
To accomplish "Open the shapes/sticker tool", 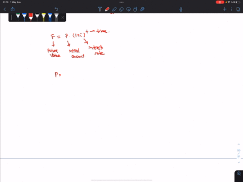I will point(135,9).
